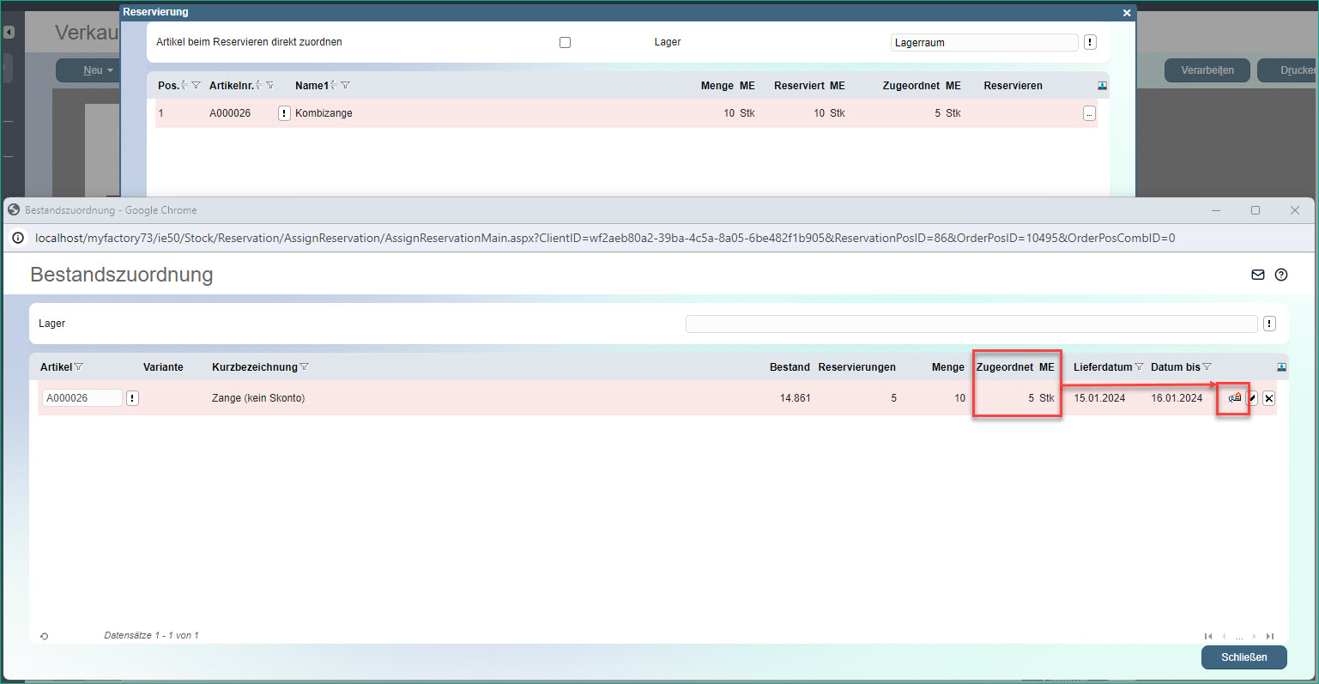Go to next page in Bestandszuordnung pagination
Image resolution: width=1319 pixels, height=684 pixels.
[1255, 637]
